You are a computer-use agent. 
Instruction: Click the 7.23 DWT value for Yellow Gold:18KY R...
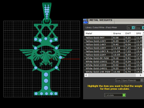(128, 51)
